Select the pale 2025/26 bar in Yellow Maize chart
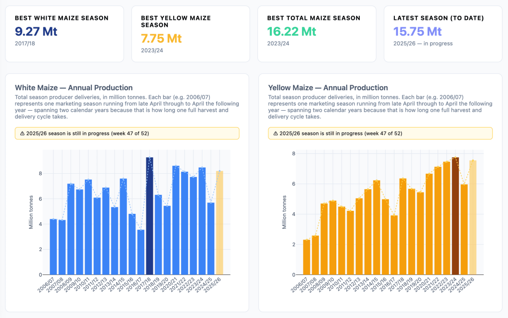This screenshot has height=318, width=508. (x=473, y=217)
